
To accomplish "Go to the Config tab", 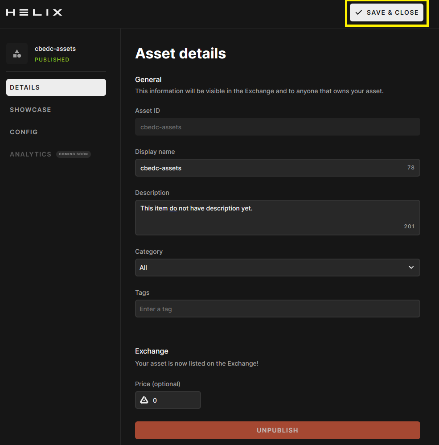I will [x=24, y=132].
